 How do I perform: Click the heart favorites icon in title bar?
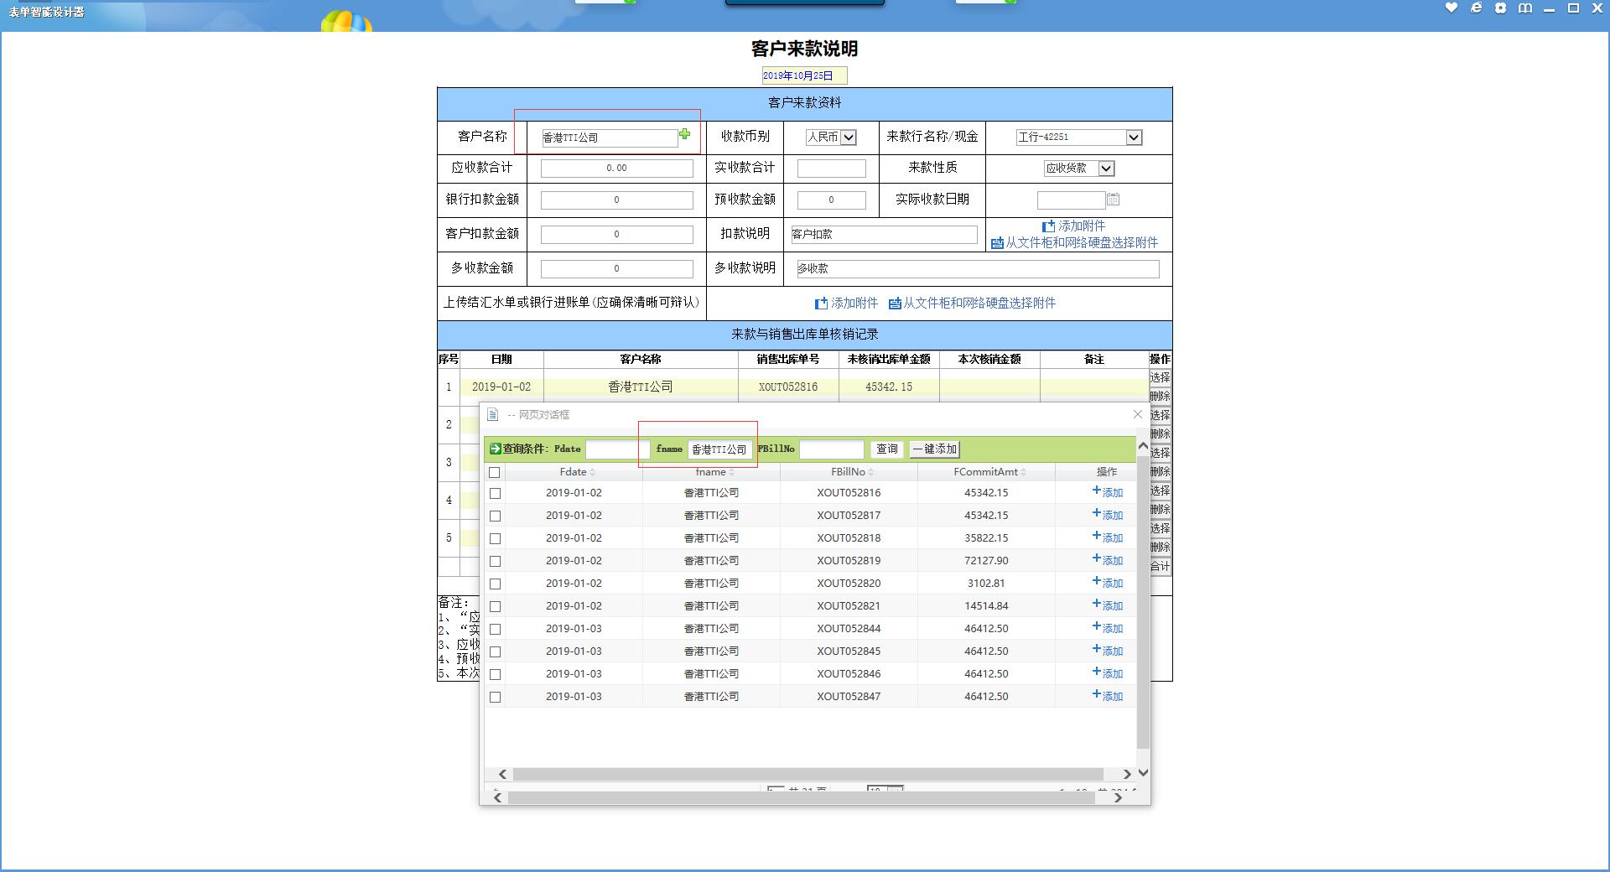1452,8
